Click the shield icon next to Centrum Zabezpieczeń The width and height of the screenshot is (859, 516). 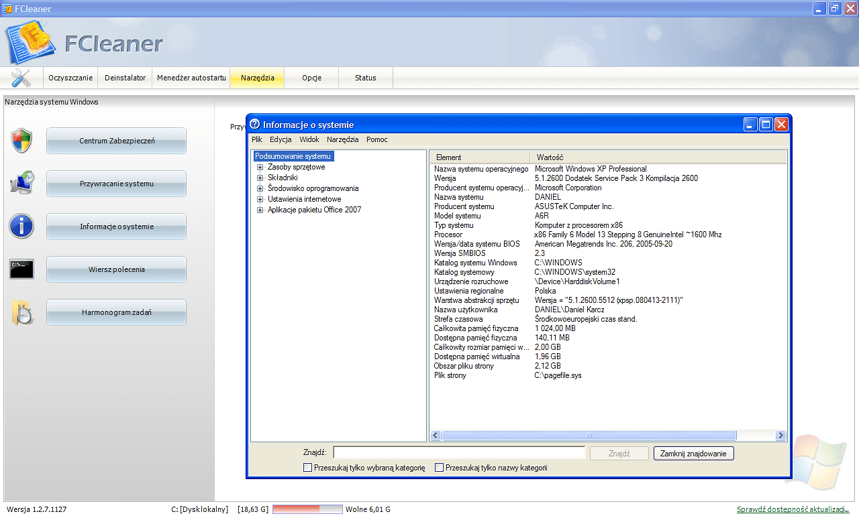coord(21,140)
